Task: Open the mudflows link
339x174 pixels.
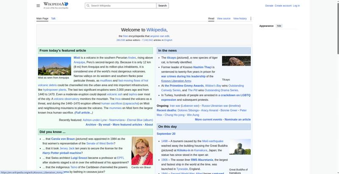Action: [x=106, y=81]
